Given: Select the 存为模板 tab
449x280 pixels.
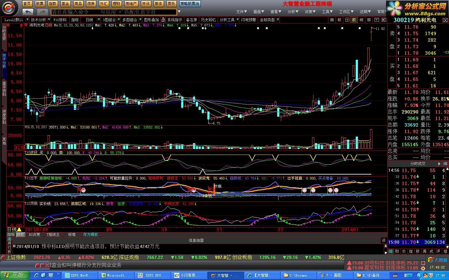Looking at the screenshot, I should click(90, 235).
